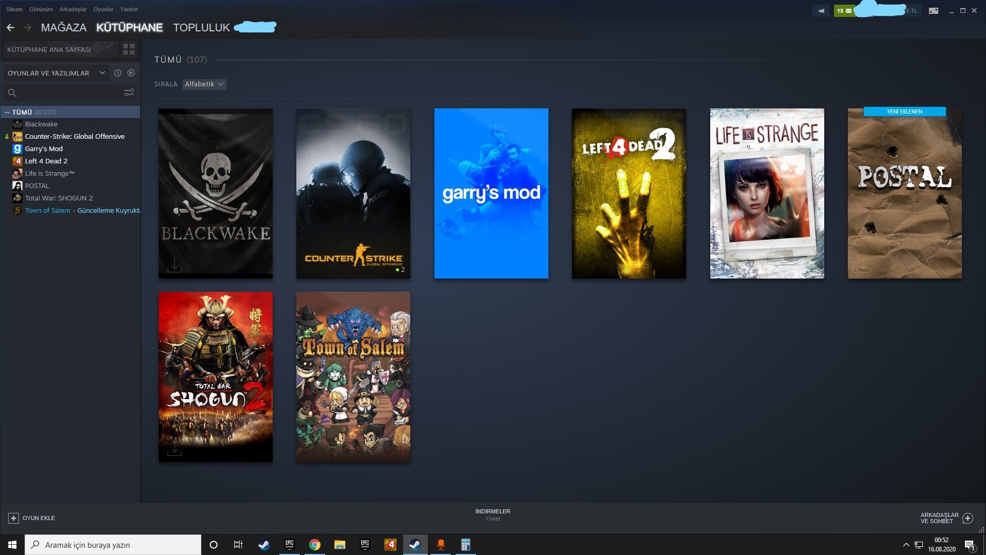The height and width of the screenshot is (555, 986).
Task: Open İNDİRMELER Yönet downloads
Action: (x=493, y=514)
